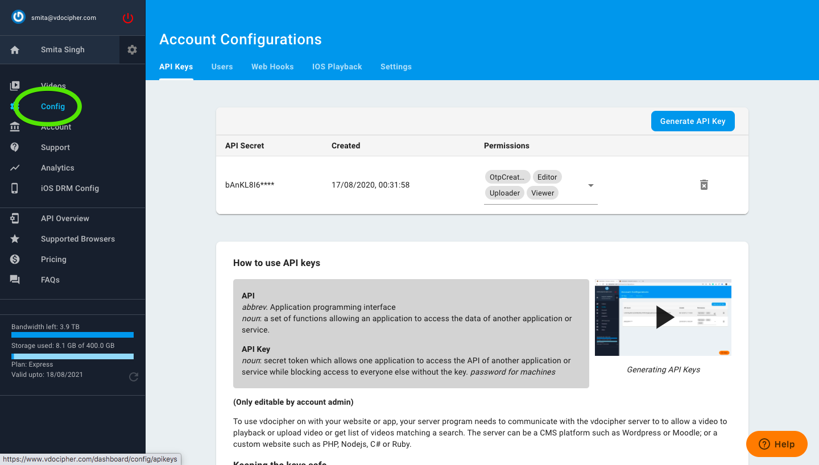Click the Plan: Express text
The image size is (819, 465).
point(32,364)
